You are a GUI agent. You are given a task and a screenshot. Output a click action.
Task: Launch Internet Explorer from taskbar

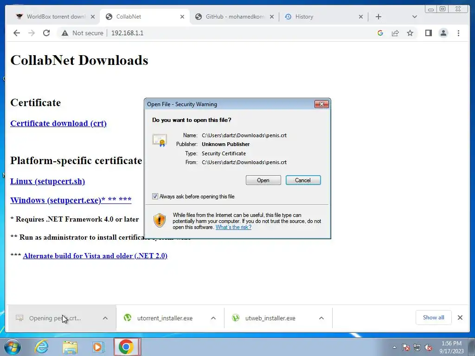pyautogui.click(x=41, y=347)
